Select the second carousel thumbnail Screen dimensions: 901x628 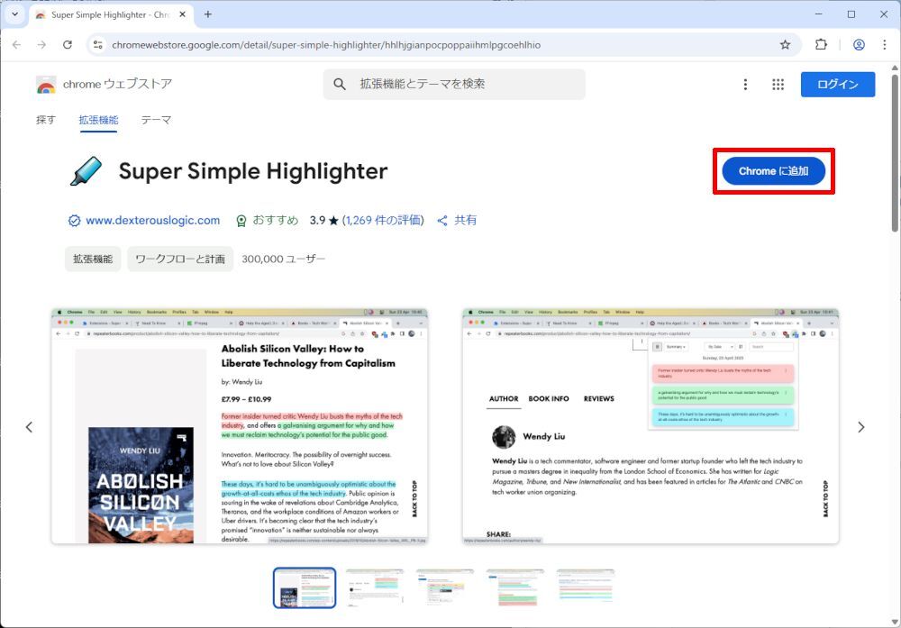375,587
